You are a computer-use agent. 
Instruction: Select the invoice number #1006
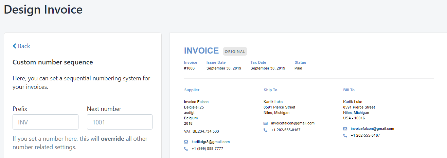click(189, 68)
